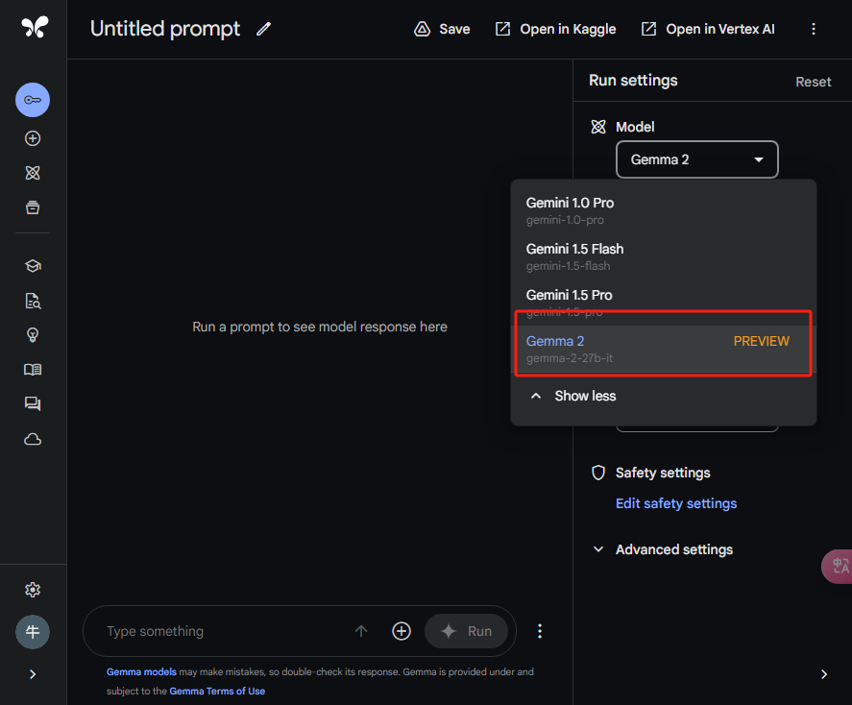The width and height of the screenshot is (852, 705).
Task: Click the Type something prompt field
Action: point(223,631)
